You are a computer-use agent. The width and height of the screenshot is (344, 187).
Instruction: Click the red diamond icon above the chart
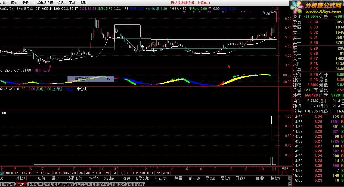272,8
